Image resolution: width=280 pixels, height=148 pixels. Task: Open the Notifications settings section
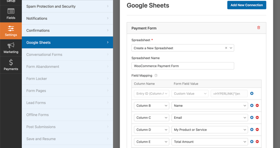[67, 18]
